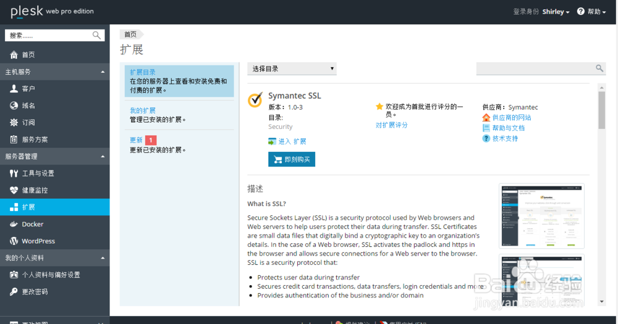Click the person icon for 客户
This screenshot has width=618, height=324.
[14, 89]
